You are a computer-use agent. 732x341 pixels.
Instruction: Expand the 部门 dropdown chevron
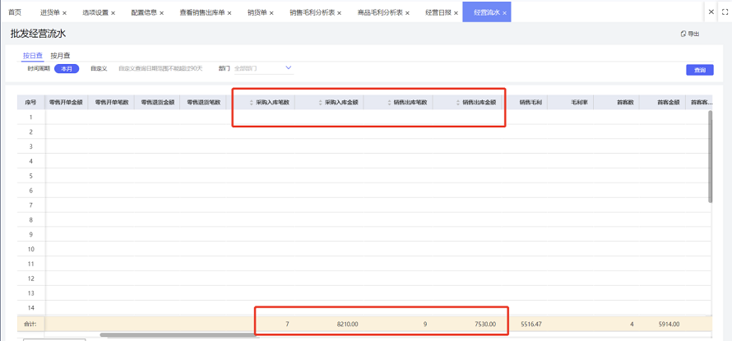289,68
